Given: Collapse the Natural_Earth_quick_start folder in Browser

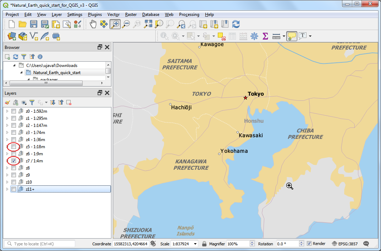Looking at the screenshot, I should [x=22, y=73].
